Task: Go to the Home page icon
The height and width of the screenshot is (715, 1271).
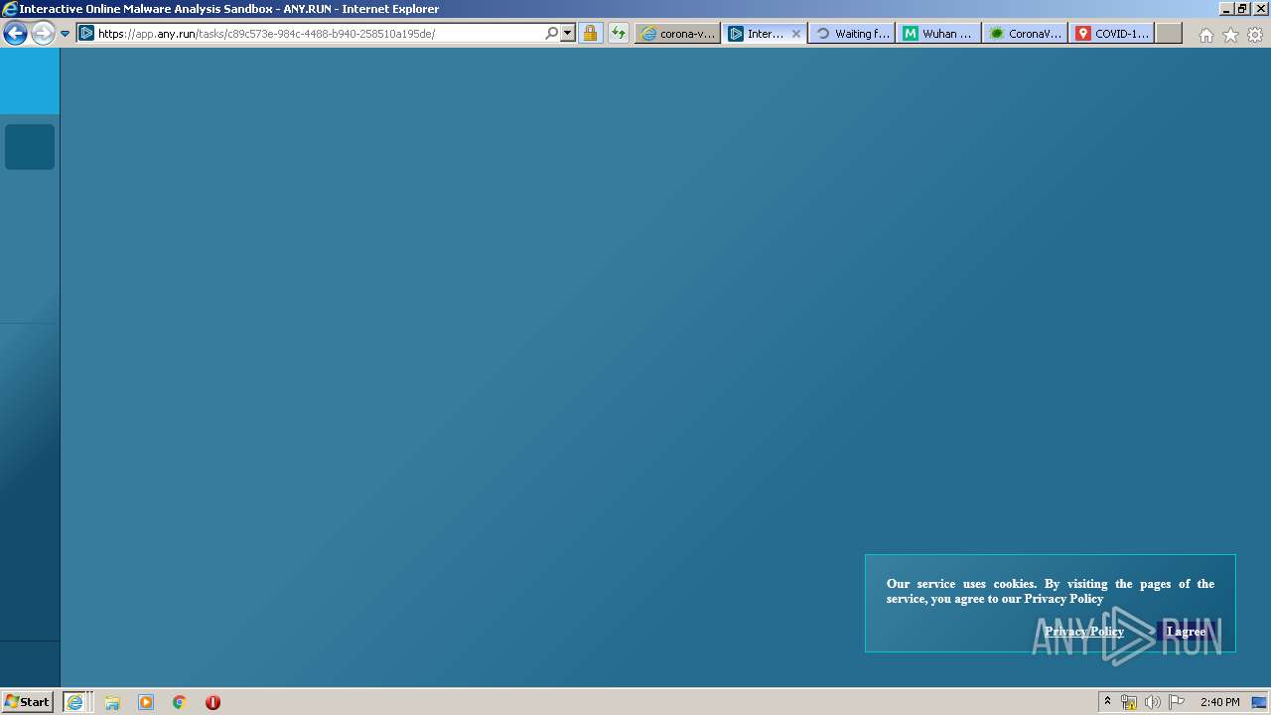Action: click(x=1205, y=35)
